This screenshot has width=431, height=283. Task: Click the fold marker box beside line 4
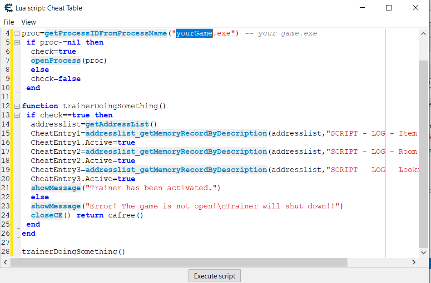(x=16, y=33)
